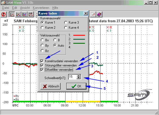Click the Abbruch button
Viewport: 159px width, 115px height.
pyautogui.click(x=50, y=86)
